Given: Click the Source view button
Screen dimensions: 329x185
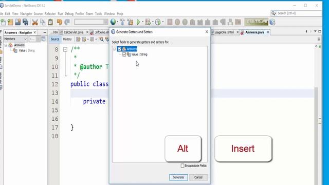Looking at the screenshot, I should pos(55,39).
